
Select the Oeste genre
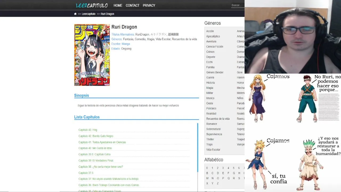click(210, 103)
